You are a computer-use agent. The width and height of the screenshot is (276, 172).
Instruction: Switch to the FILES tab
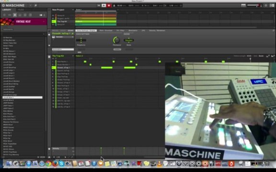[x=21, y=10]
